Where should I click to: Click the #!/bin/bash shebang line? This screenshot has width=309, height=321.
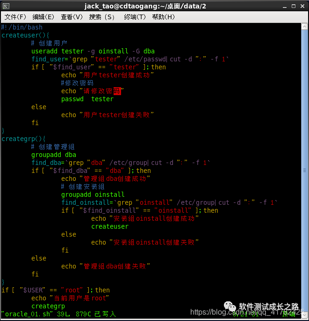(x=22, y=27)
